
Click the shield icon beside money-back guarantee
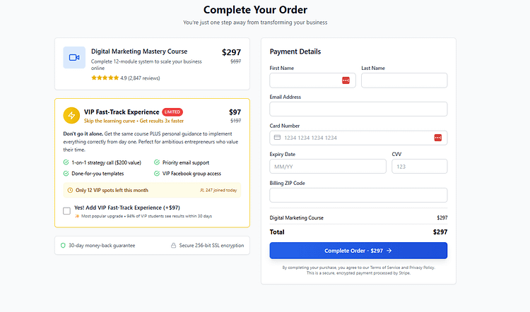pyautogui.click(x=63, y=246)
